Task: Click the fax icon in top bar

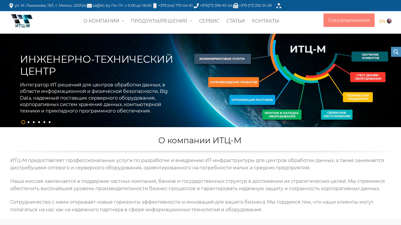Action: 235,6
